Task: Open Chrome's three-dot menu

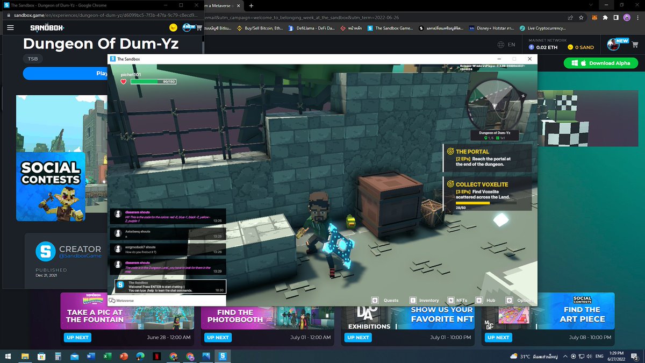Action: (637, 18)
